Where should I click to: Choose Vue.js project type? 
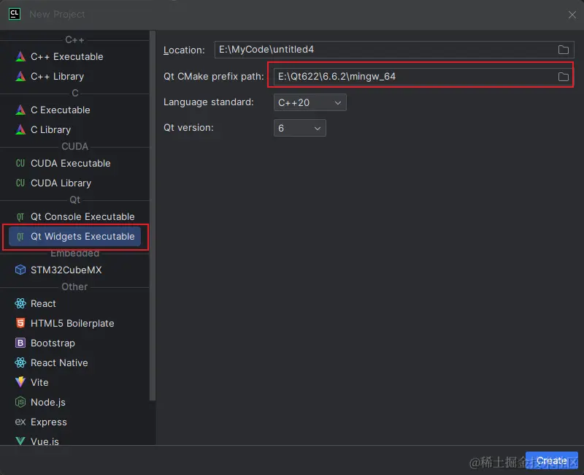[75, 440]
